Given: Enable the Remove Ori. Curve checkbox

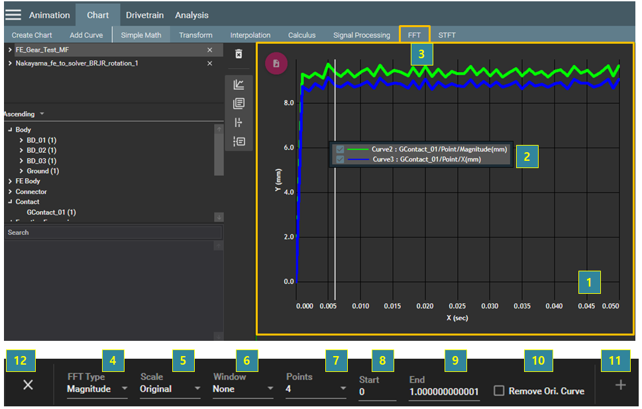Looking at the screenshot, I should (x=499, y=391).
